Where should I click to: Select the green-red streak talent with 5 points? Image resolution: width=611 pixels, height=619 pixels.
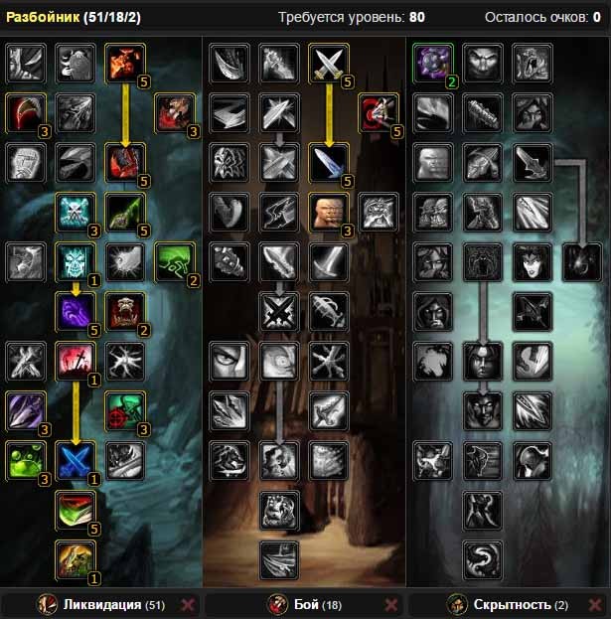[76, 511]
